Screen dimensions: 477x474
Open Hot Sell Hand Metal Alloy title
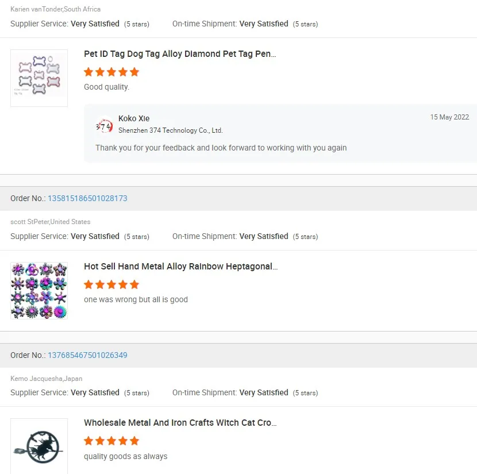click(x=180, y=267)
